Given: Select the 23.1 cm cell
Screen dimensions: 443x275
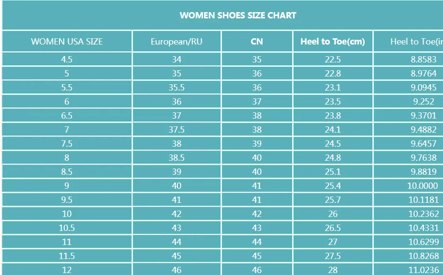Looking at the screenshot, I should click(333, 88).
